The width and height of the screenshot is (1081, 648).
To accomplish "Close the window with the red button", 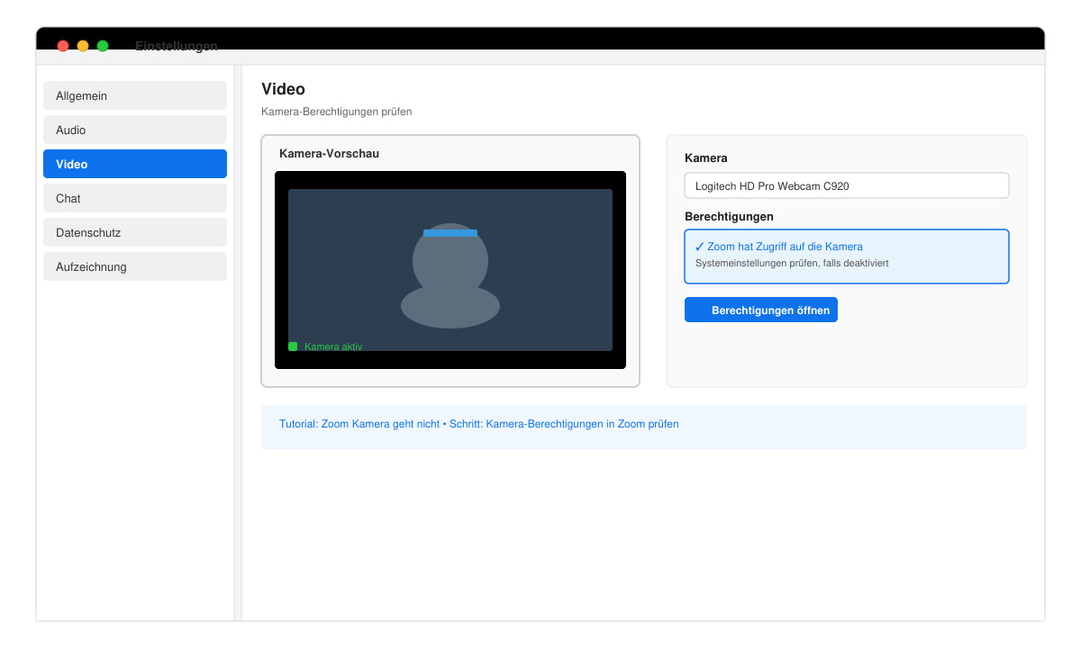I will point(63,46).
